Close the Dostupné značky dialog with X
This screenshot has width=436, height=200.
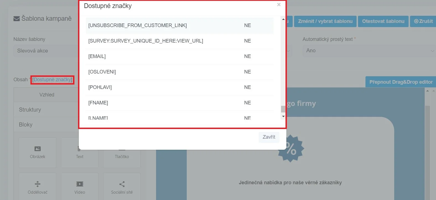279,4
